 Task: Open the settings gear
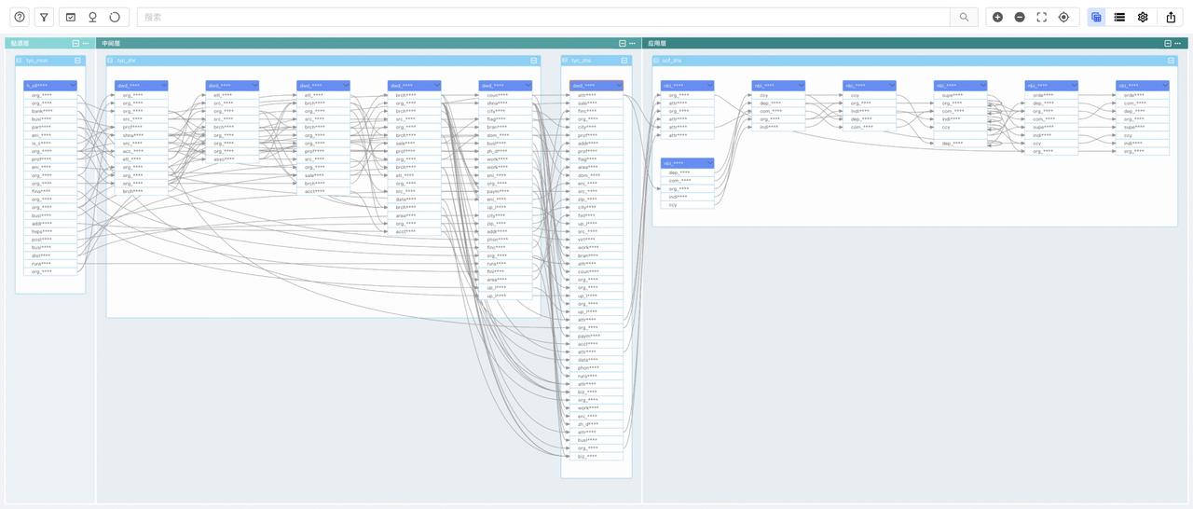coord(1143,17)
